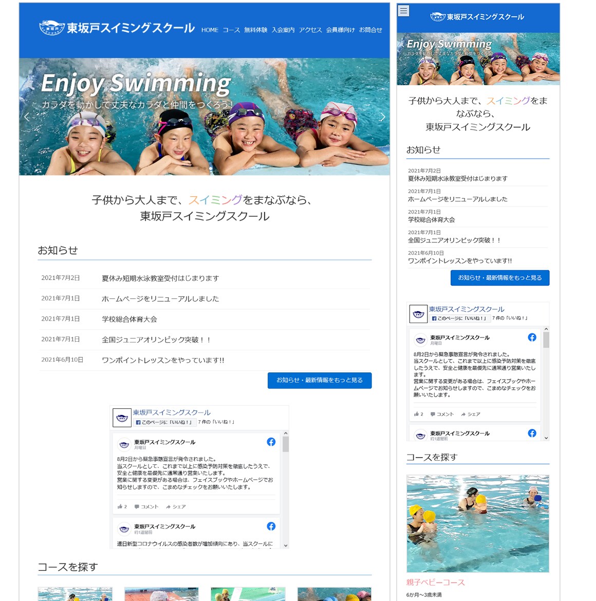Click コメント on mobile Facebook post

442,415
